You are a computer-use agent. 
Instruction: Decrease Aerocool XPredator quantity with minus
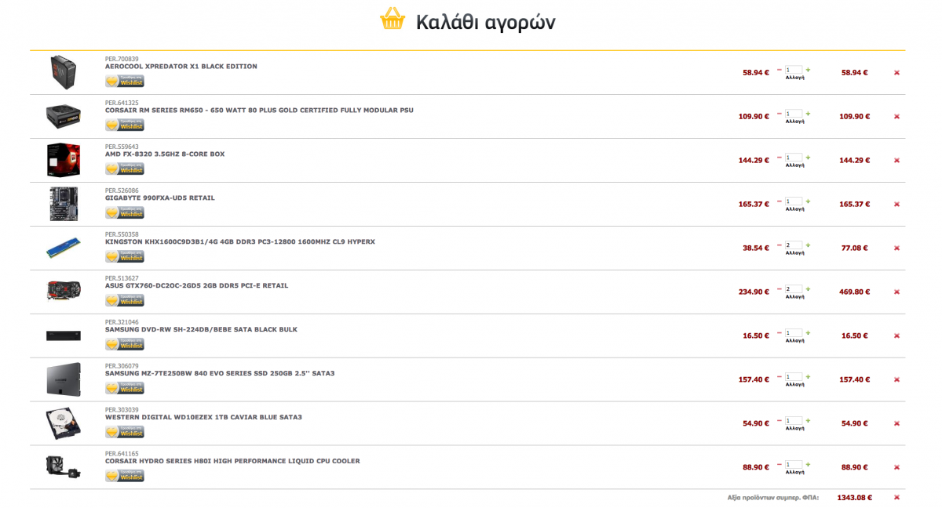780,70
